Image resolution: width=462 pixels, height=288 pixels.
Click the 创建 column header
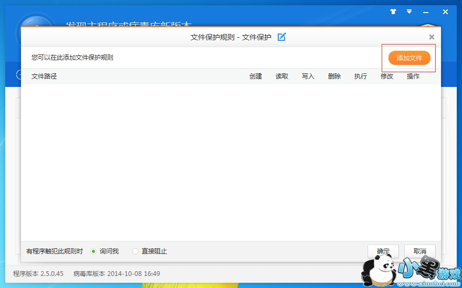click(256, 76)
